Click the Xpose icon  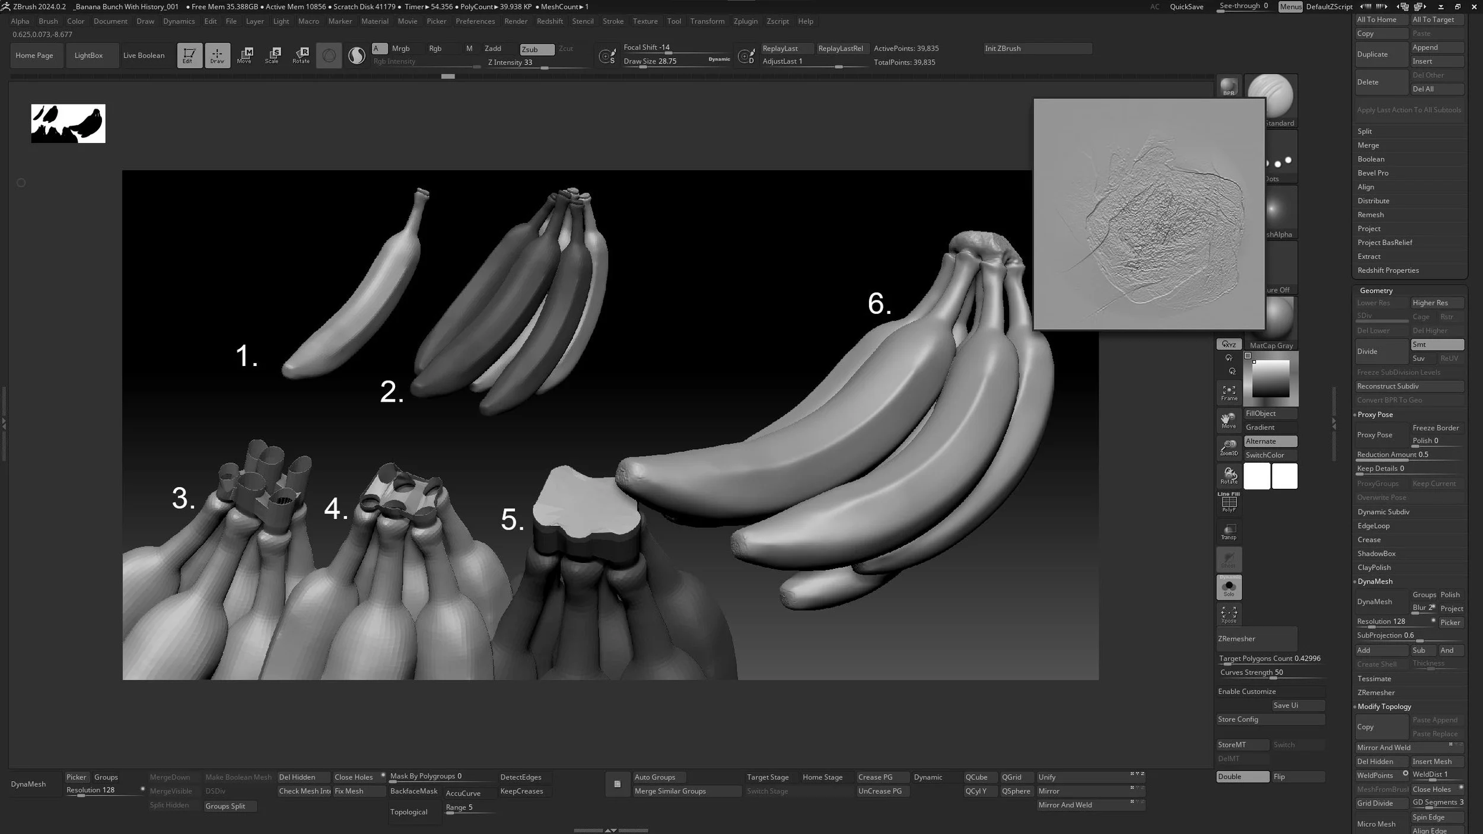pyautogui.click(x=1229, y=615)
